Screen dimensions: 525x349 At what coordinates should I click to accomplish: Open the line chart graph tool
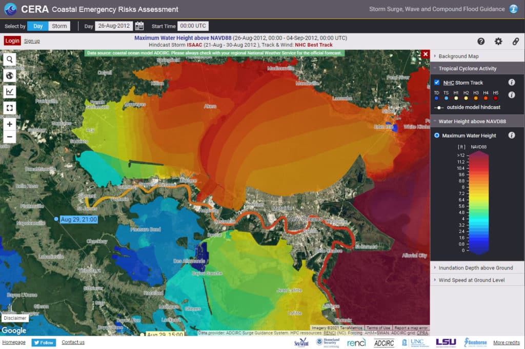point(10,91)
